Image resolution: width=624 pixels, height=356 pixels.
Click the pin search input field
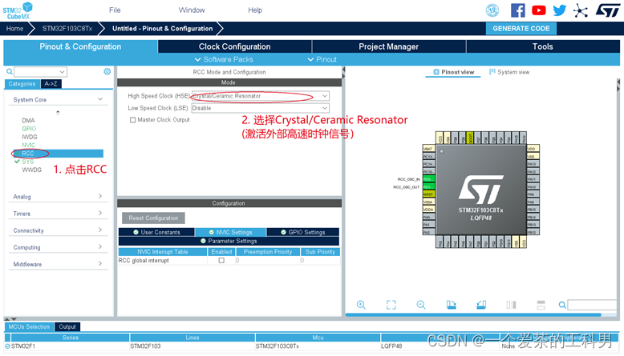pyautogui.click(x=592, y=305)
